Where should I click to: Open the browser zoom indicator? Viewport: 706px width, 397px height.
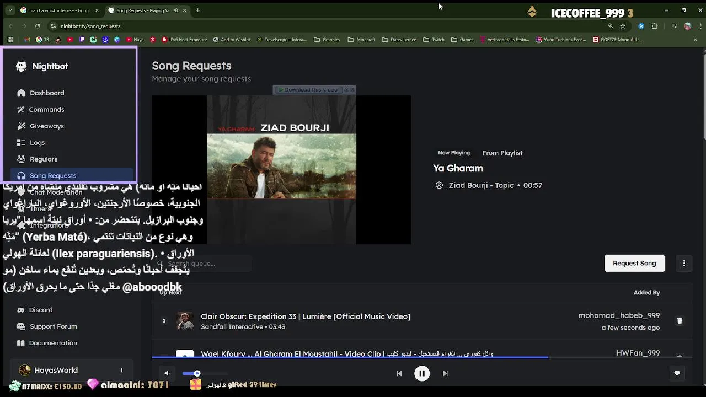pyautogui.click(x=611, y=26)
